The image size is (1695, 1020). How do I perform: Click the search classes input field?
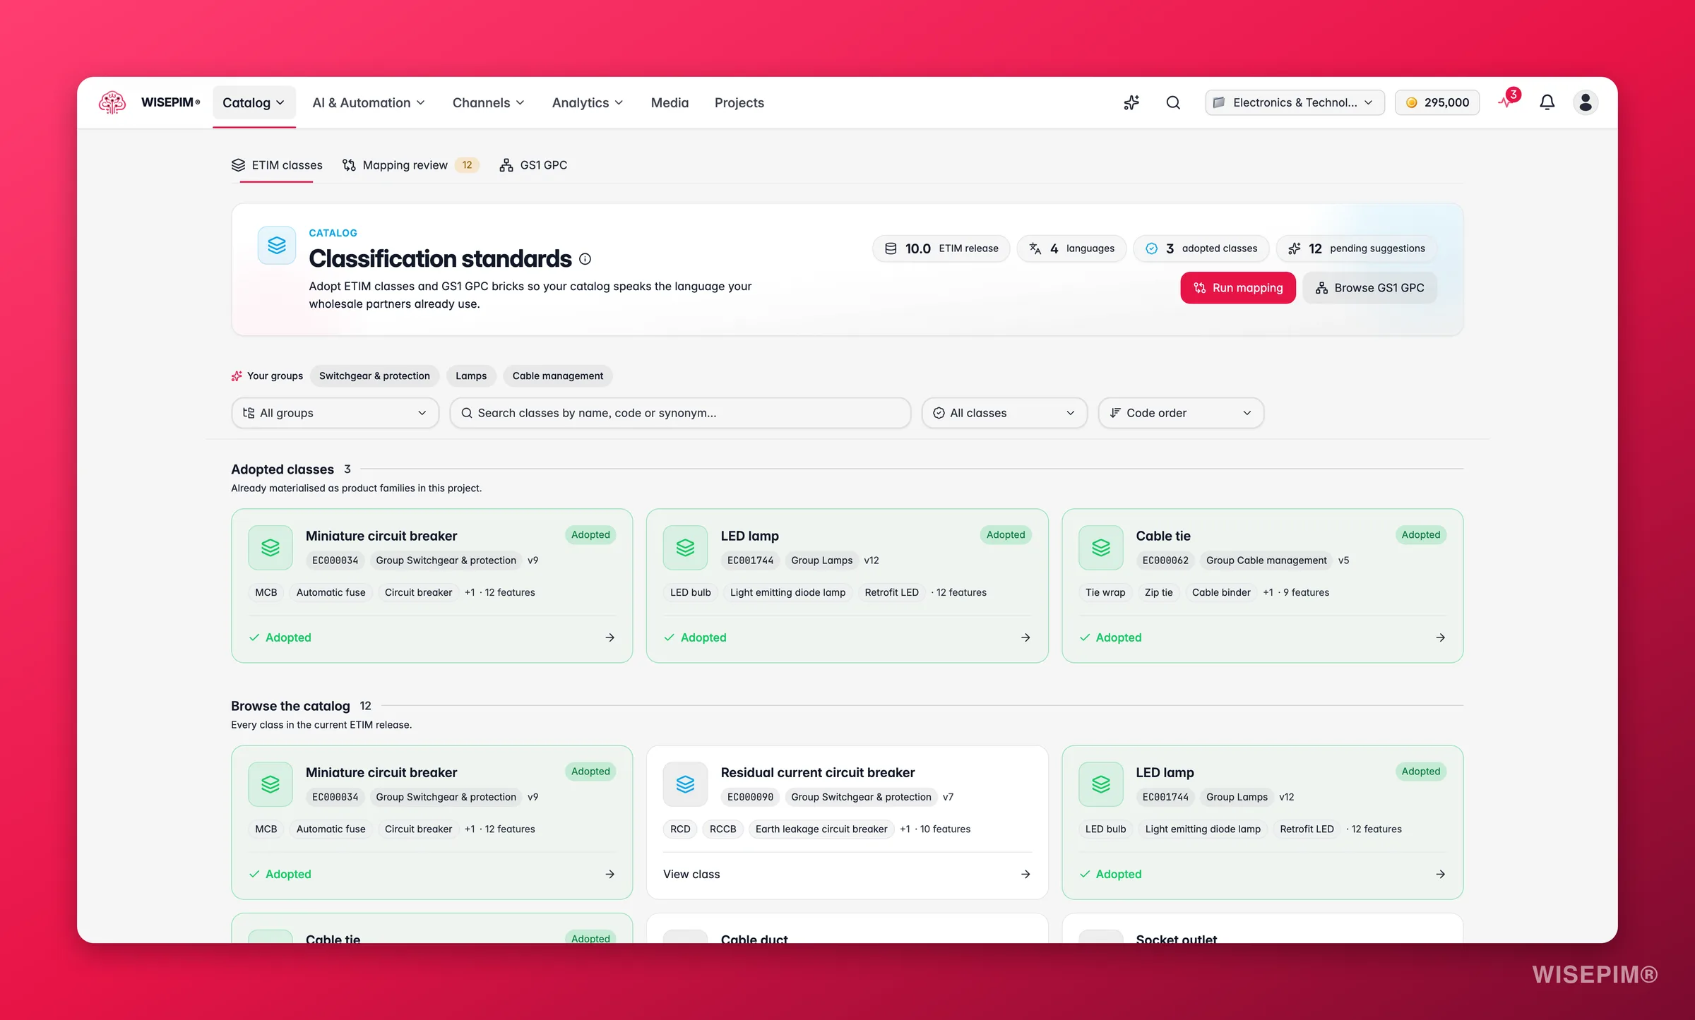[x=680, y=413]
